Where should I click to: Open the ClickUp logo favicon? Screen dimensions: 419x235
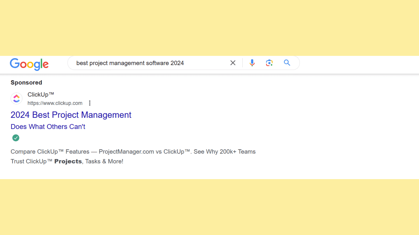coord(16,98)
